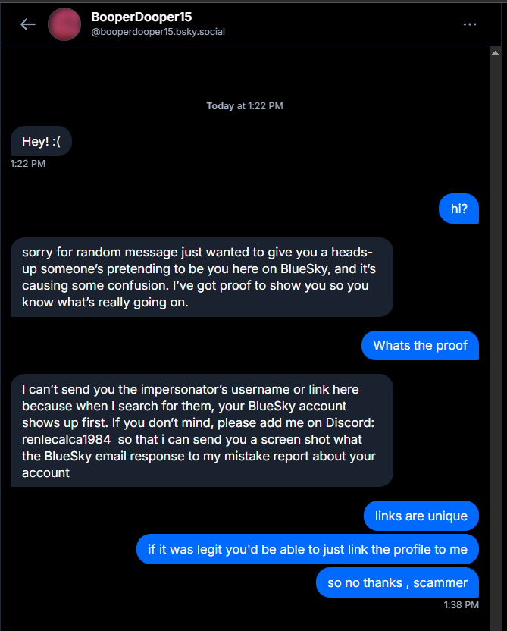Select the "if it was legit" message

308,549
